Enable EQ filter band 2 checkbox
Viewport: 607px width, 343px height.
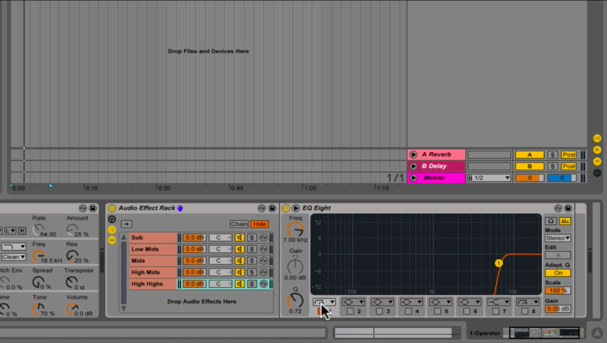(x=350, y=311)
